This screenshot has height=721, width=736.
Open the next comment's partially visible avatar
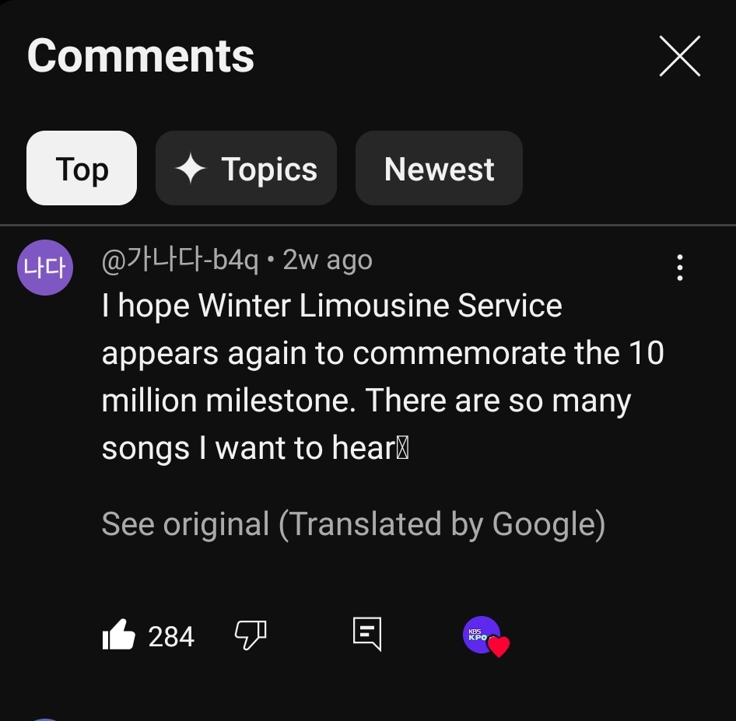[x=45, y=719]
